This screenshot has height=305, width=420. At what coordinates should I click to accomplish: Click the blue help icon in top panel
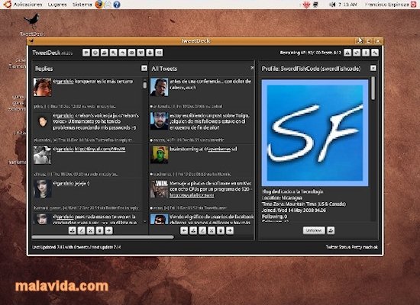click(117, 5)
